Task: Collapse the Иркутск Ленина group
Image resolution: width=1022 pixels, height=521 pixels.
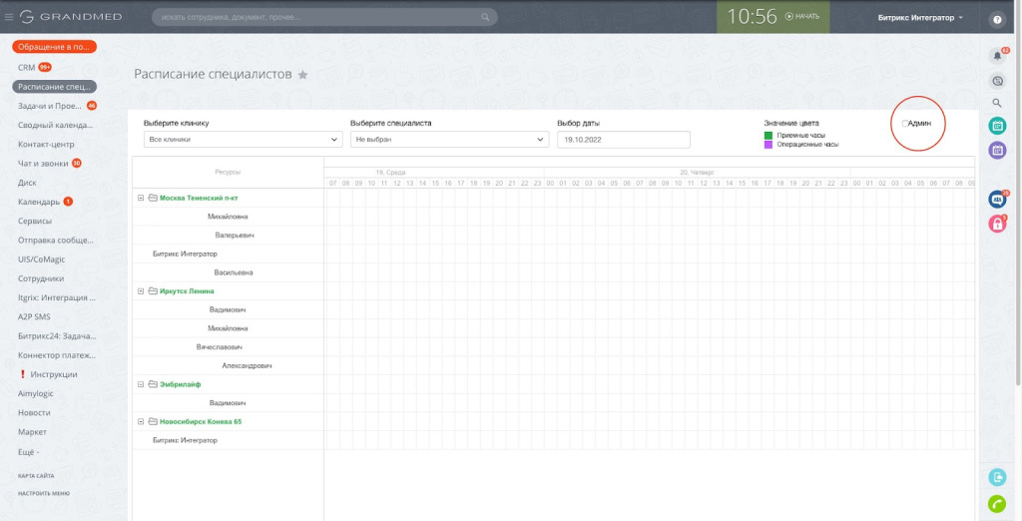Action: tap(141, 291)
